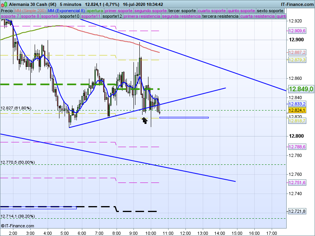Click the cuarta resistencia label
The image size is (315, 236).
[258, 17]
